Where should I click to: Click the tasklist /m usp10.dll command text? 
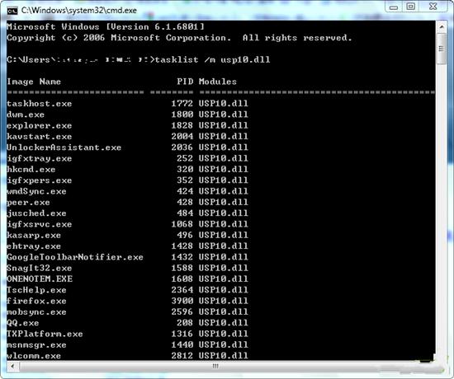pyautogui.click(x=213, y=59)
